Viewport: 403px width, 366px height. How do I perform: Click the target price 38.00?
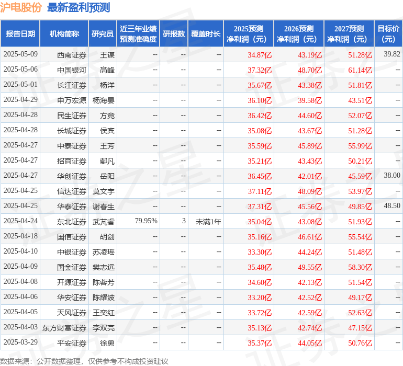tap(392, 175)
